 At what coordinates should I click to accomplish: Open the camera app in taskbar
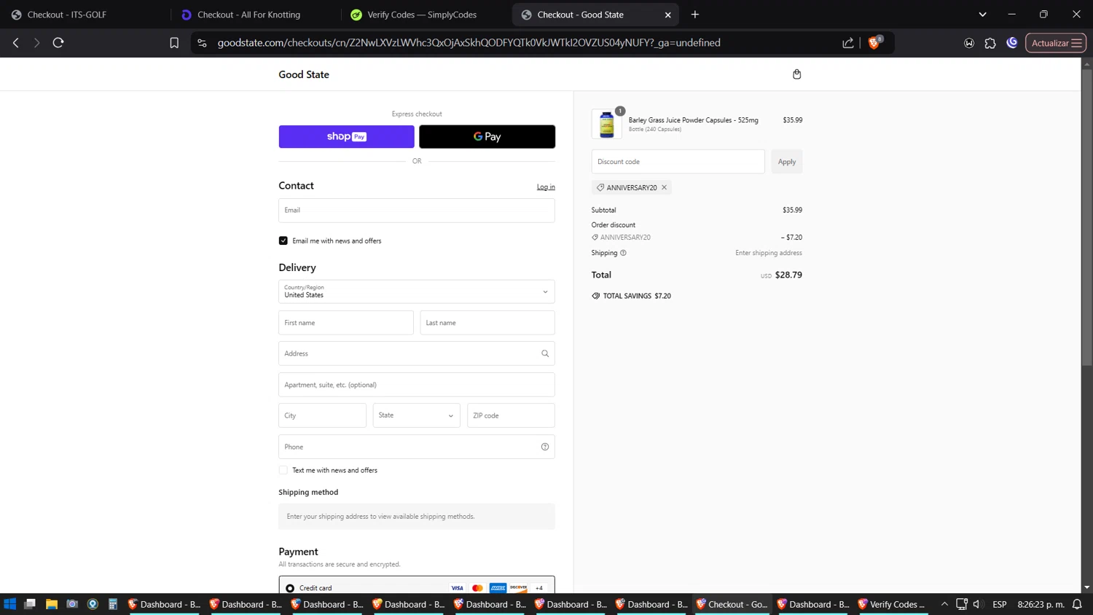click(72, 604)
